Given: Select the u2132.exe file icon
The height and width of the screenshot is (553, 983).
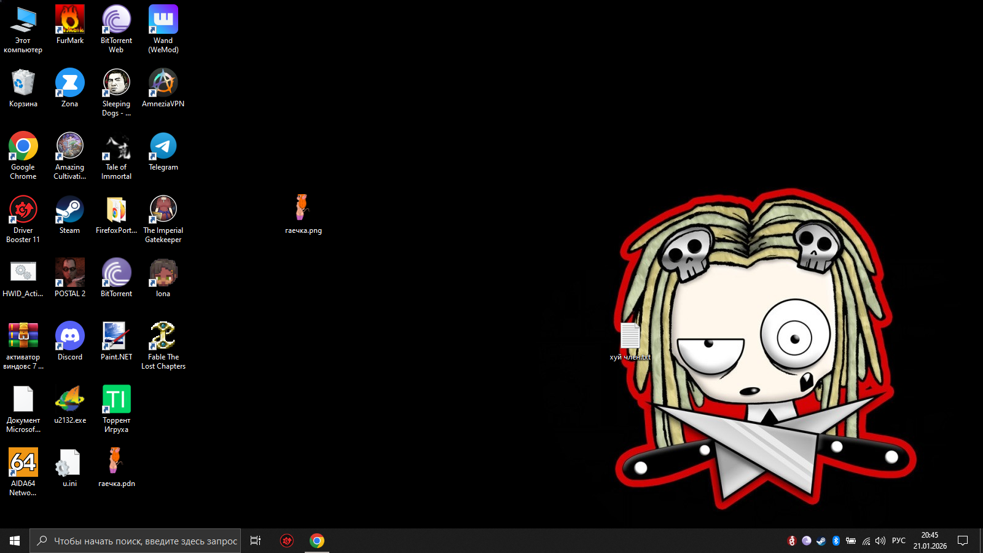Looking at the screenshot, I should point(70,404).
